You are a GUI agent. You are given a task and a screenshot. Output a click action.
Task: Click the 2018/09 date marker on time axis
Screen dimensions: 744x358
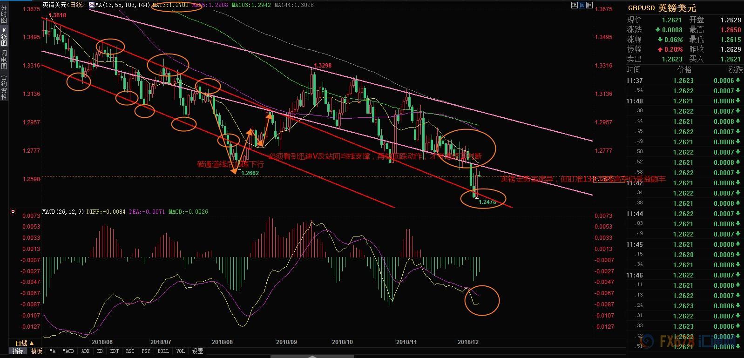[286, 342]
